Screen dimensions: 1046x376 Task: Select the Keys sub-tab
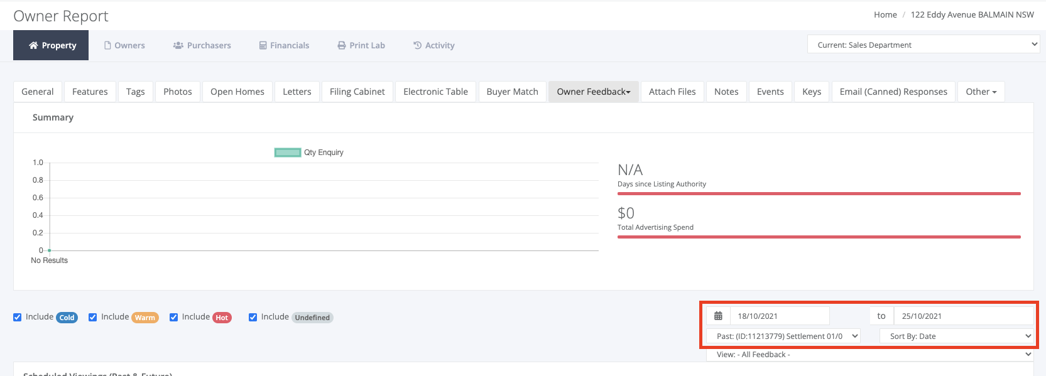tap(812, 92)
